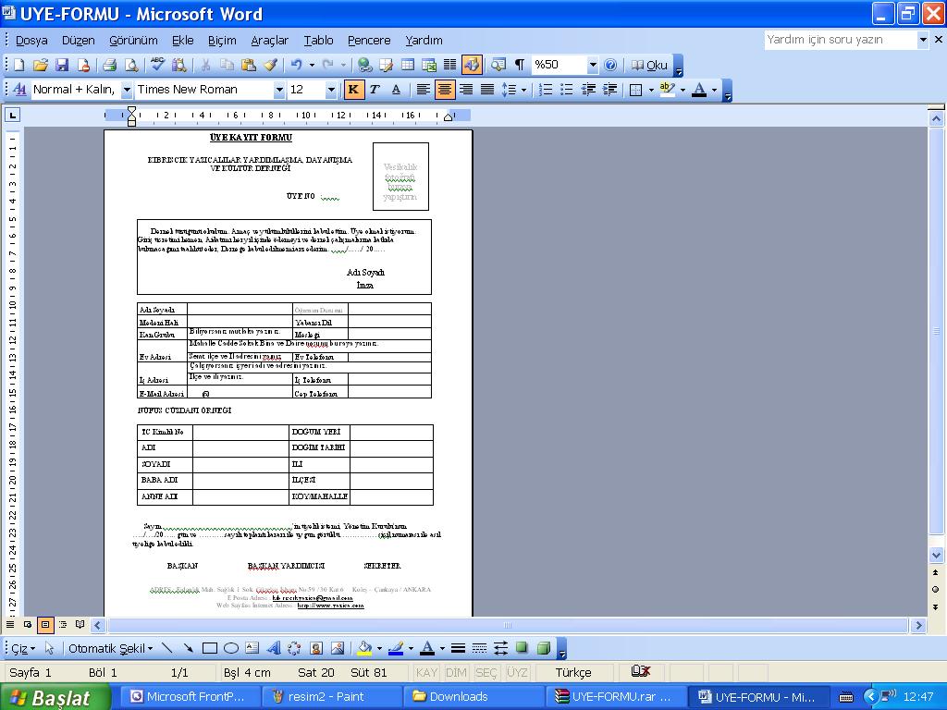Turn on the numbered list button
Viewport: 947px width, 710px height.
pyautogui.click(x=546, y=90)
